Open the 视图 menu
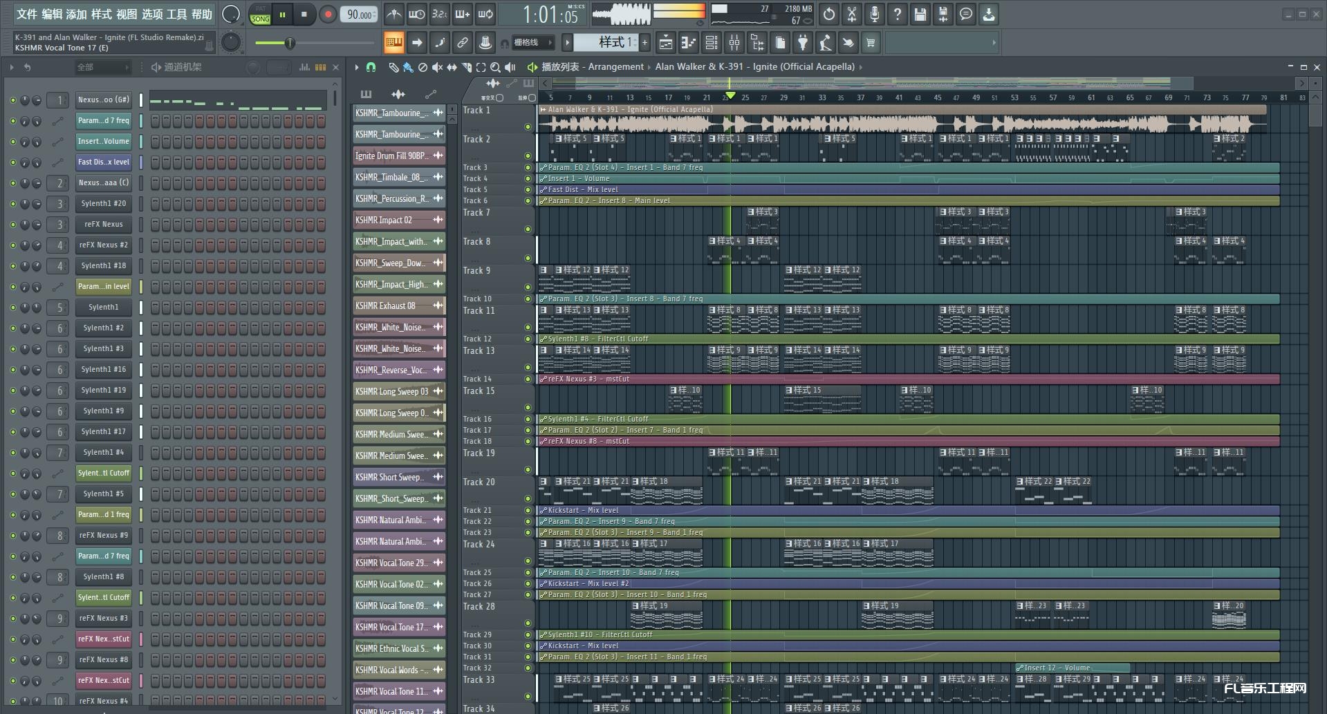Image resolution: width=1327 pixels, height=714 pixels. point(127,14)
